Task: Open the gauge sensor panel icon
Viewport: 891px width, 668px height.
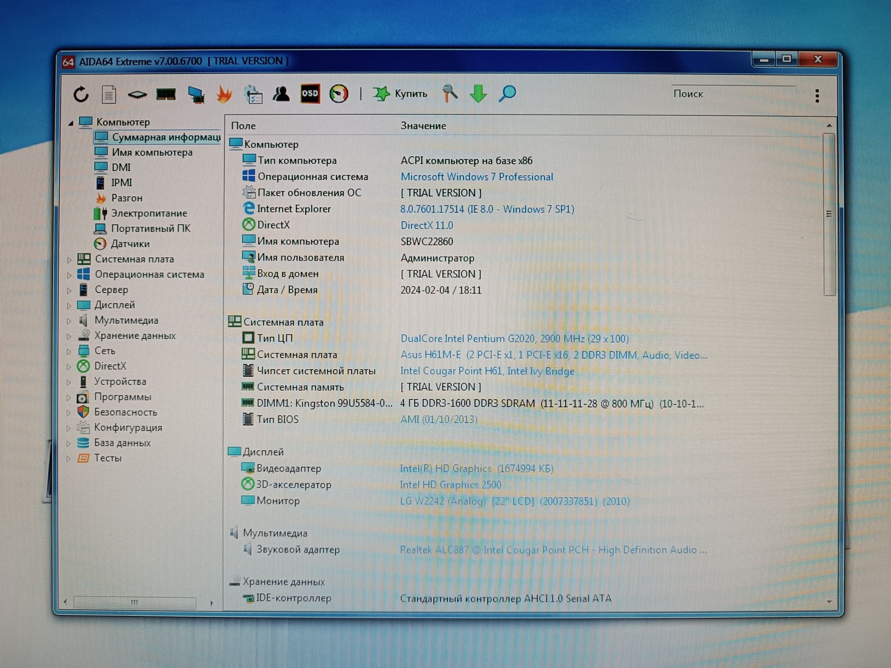Action: 339,94
